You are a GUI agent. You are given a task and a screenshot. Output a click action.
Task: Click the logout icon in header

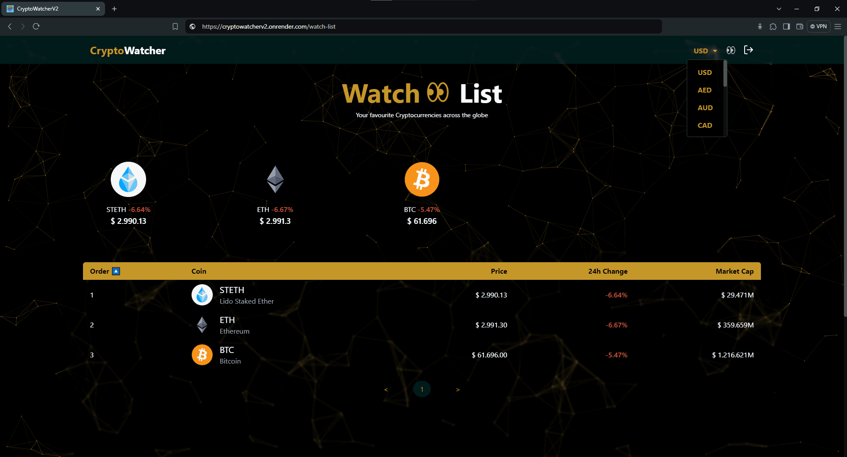tap(748, 50)
